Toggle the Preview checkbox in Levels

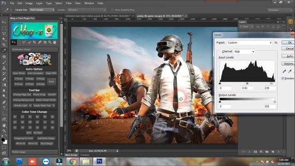[x=283, y=78]
